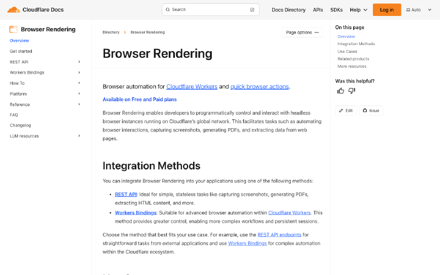
Task: Click the Browser Rendering sidebar icon
Action: click(14, 30)
